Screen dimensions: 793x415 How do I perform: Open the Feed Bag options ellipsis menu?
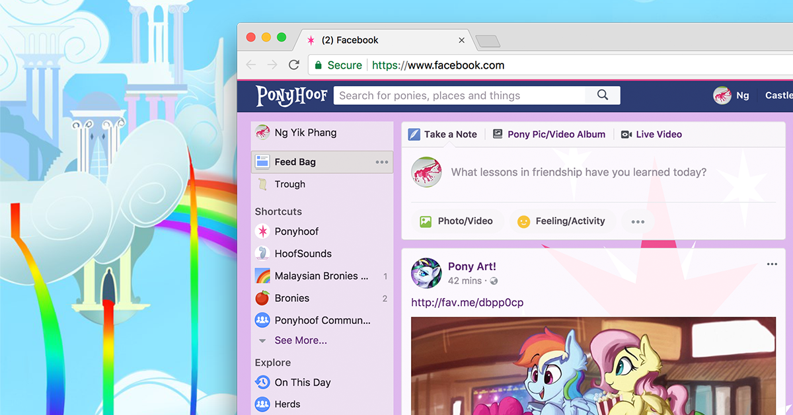(381, 162)
